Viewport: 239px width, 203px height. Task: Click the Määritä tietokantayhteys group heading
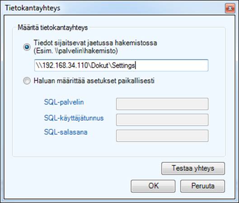[x=53, y=28]
